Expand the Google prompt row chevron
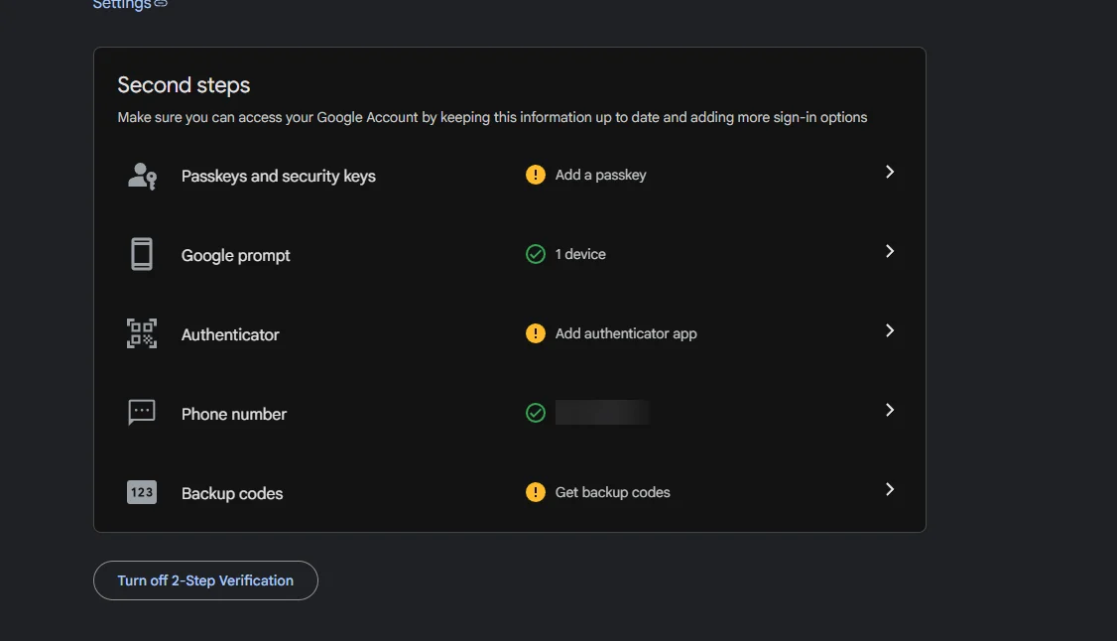1117x641 pixels. [890, 251]
